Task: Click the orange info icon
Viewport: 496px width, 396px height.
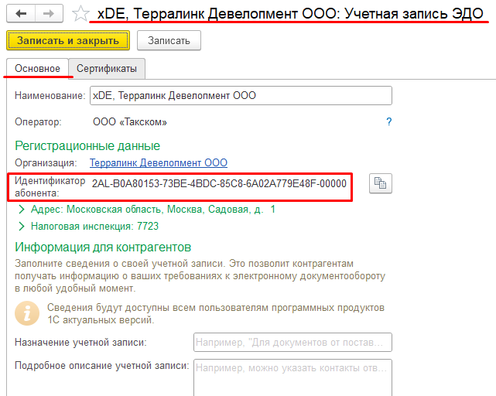Action: [27, 313]
